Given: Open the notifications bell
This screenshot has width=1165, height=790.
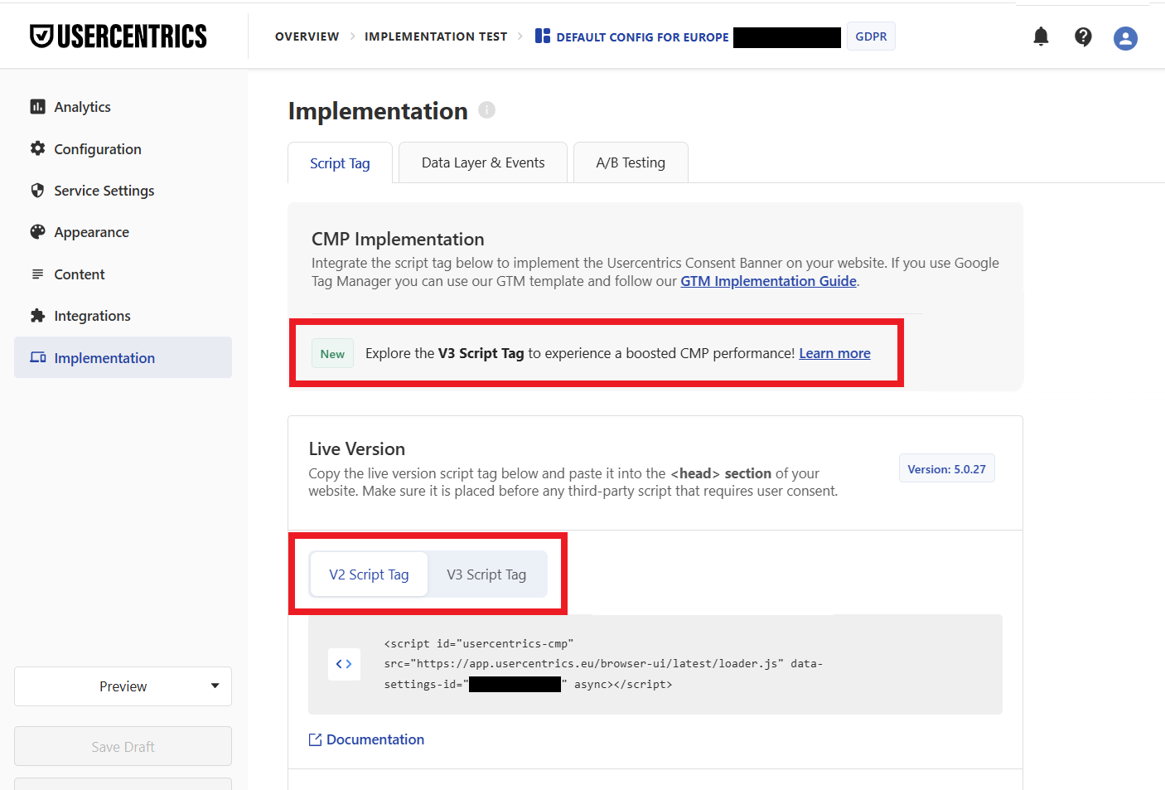Looking at the screenshot, I should (1041, 36).
